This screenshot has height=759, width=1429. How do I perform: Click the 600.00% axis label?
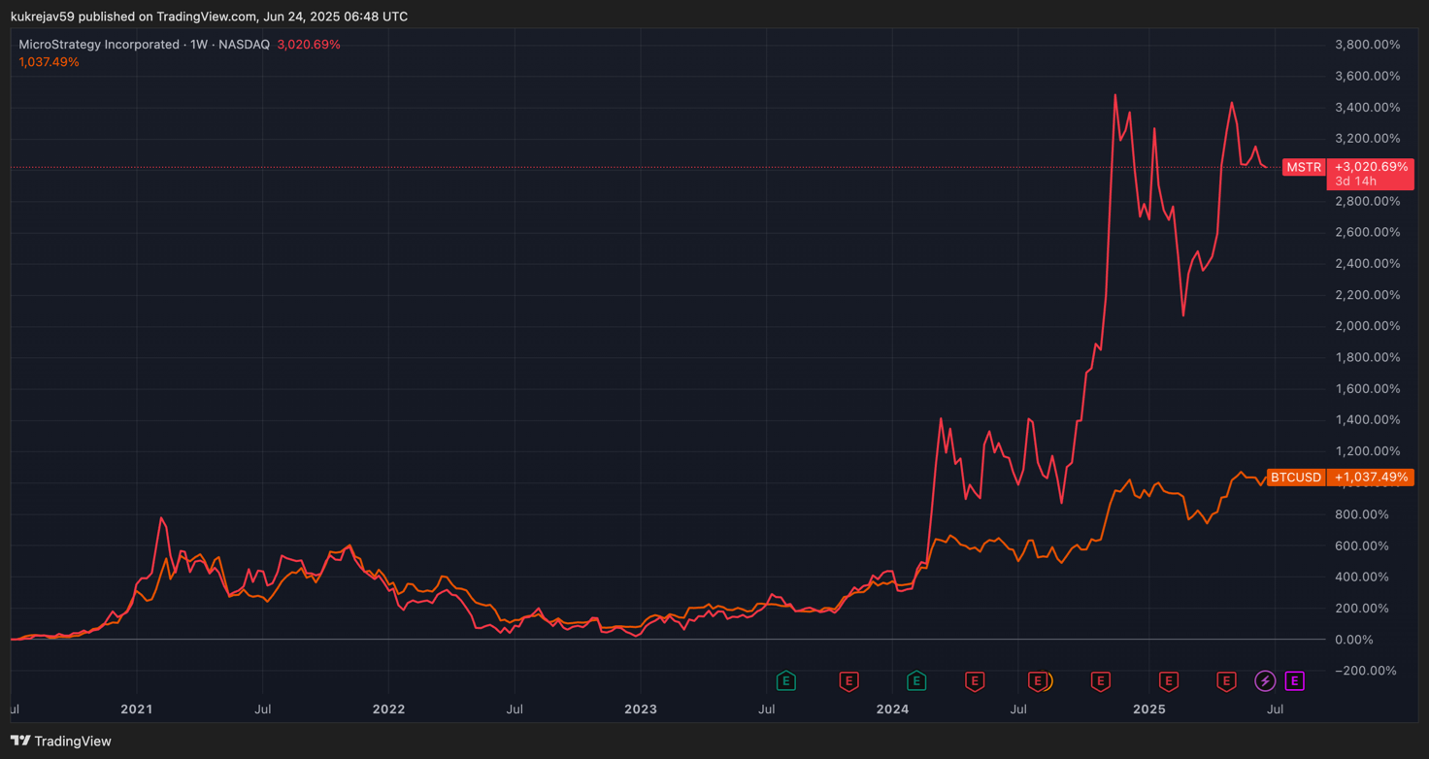point(1362,545)
